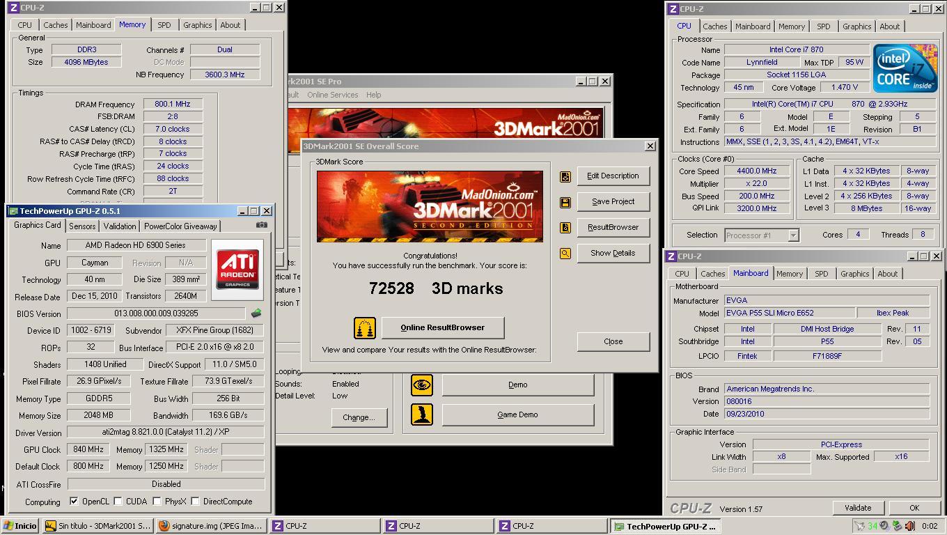Click the Save Project button

coord(613,201)
